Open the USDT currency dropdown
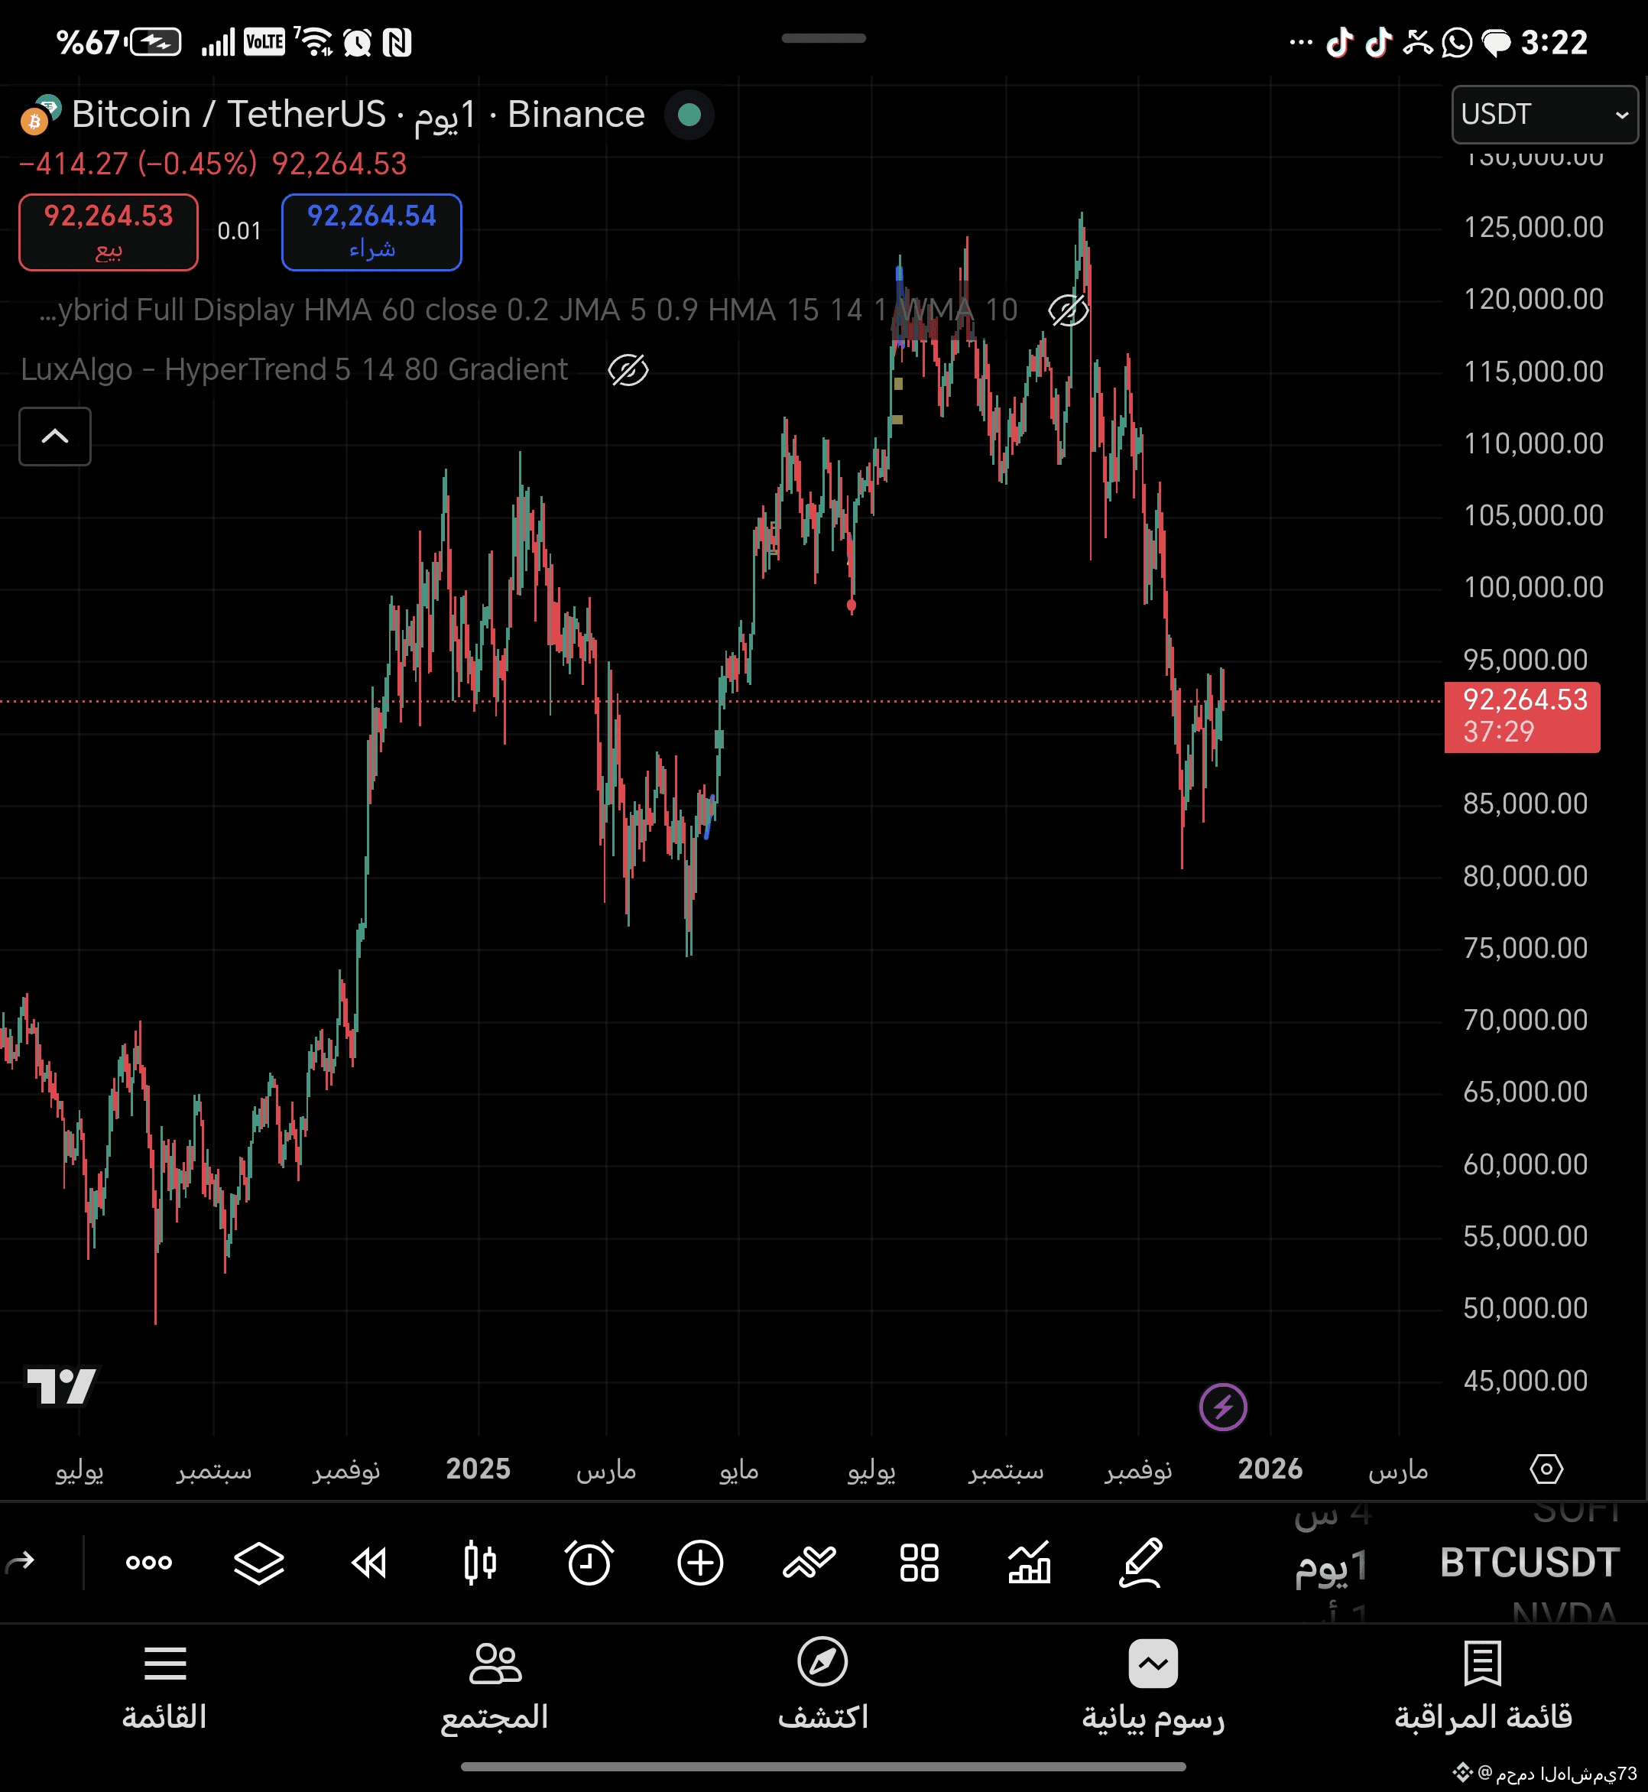Image resolution: width=1648 pixels, height=1792 pixels. pos(1544,114)
